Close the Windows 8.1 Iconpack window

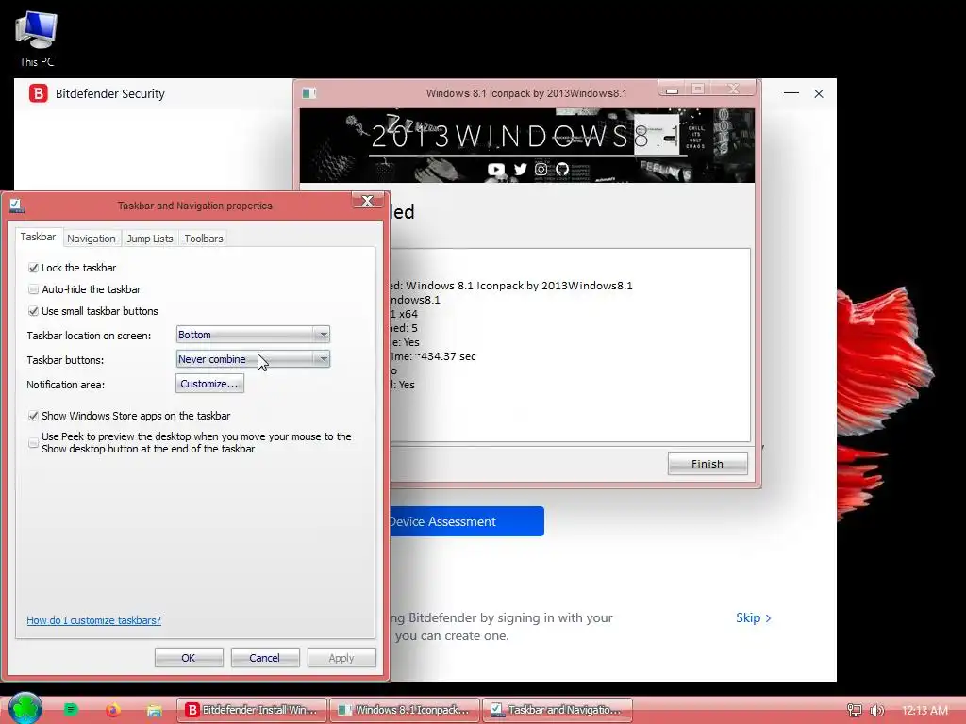pyautogui.click(x=733, y=89)
